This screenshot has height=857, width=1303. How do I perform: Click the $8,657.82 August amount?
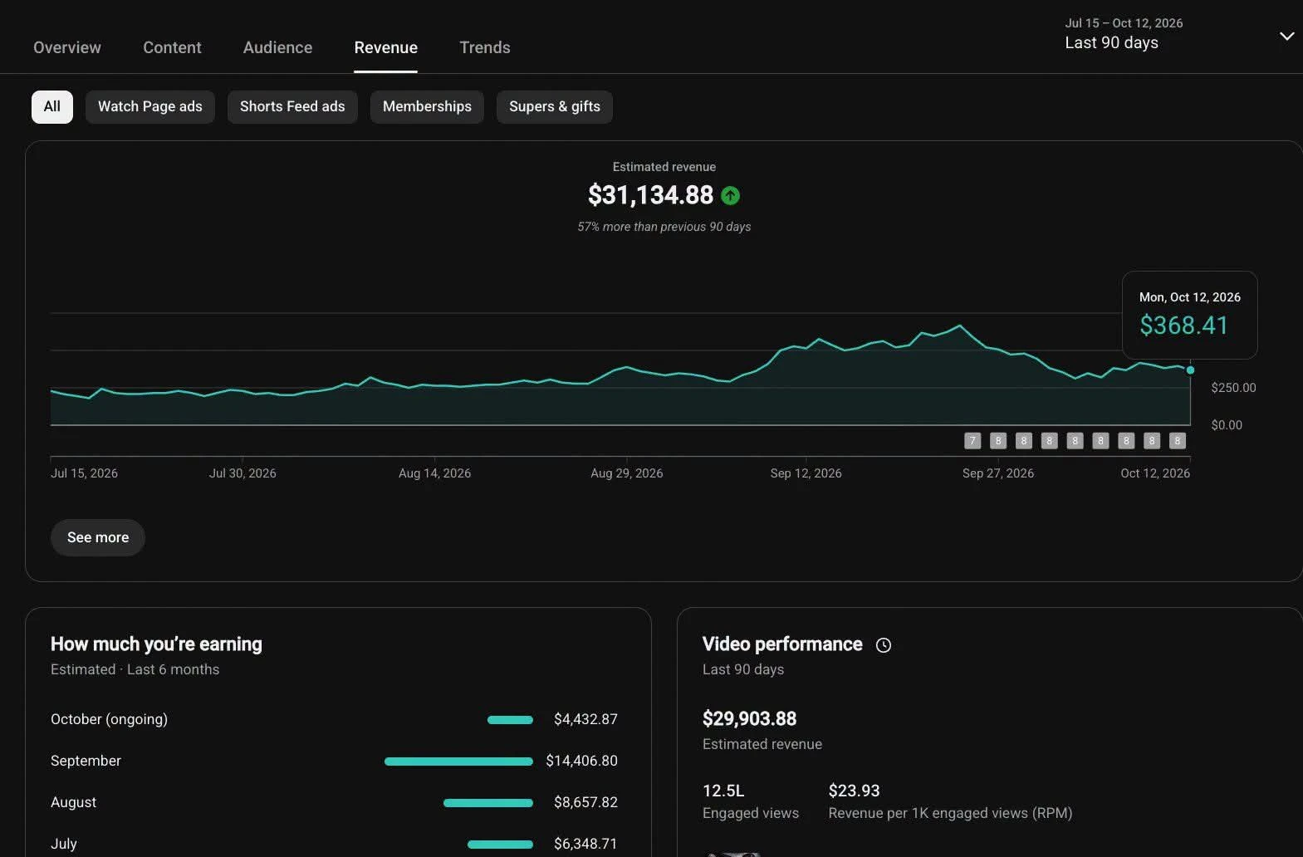coord(585,802)
